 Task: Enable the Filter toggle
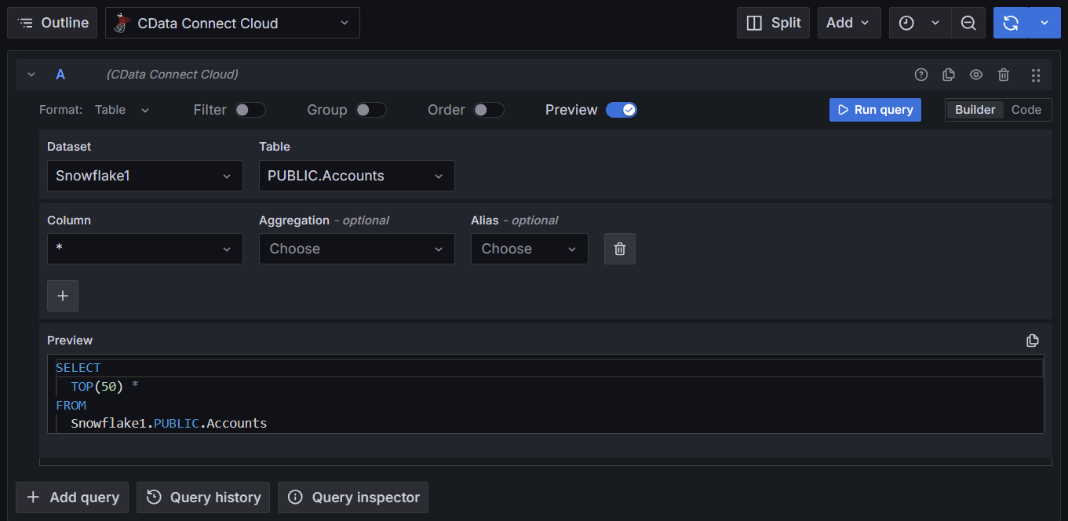pyautogui.click(x=250, y=110)
